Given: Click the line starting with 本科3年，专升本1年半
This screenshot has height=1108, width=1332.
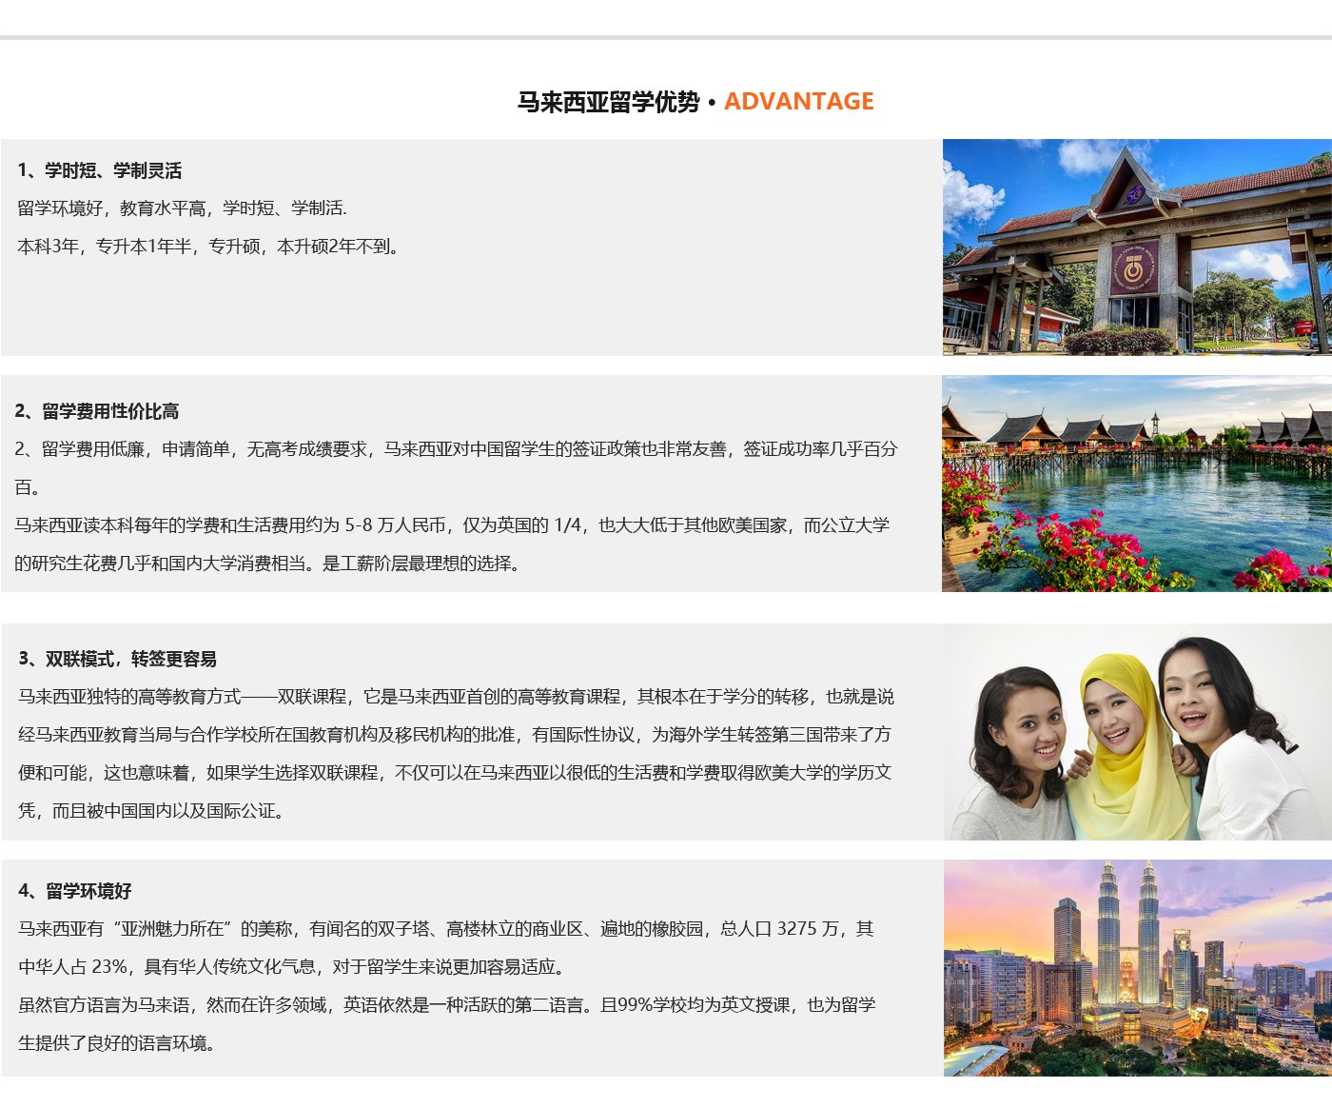Looking at the screenshot, I should 209,247.
